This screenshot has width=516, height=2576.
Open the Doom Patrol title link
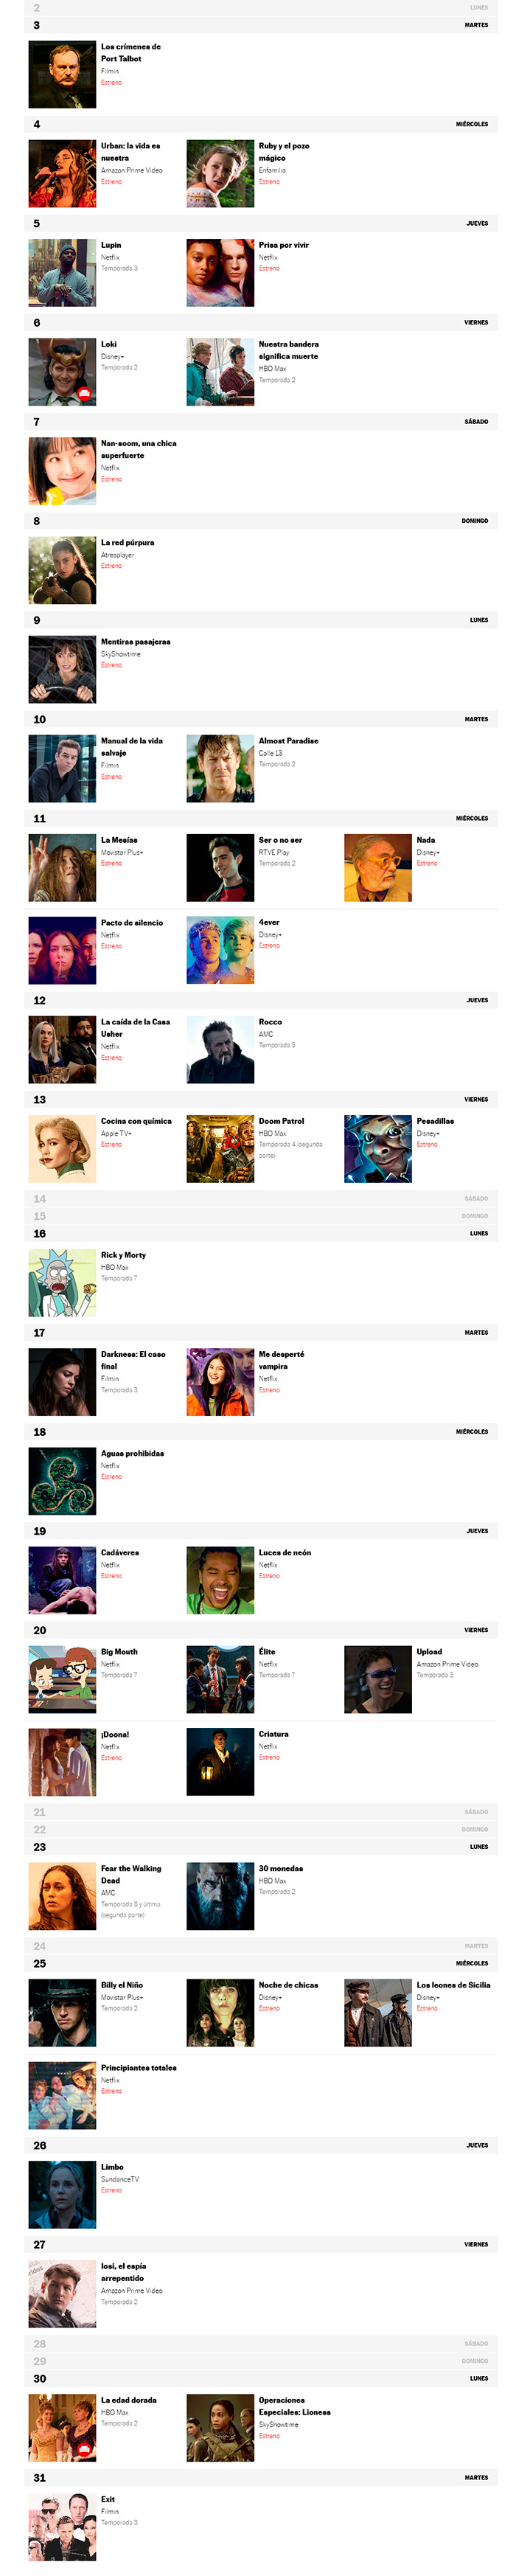(281, 1121)
